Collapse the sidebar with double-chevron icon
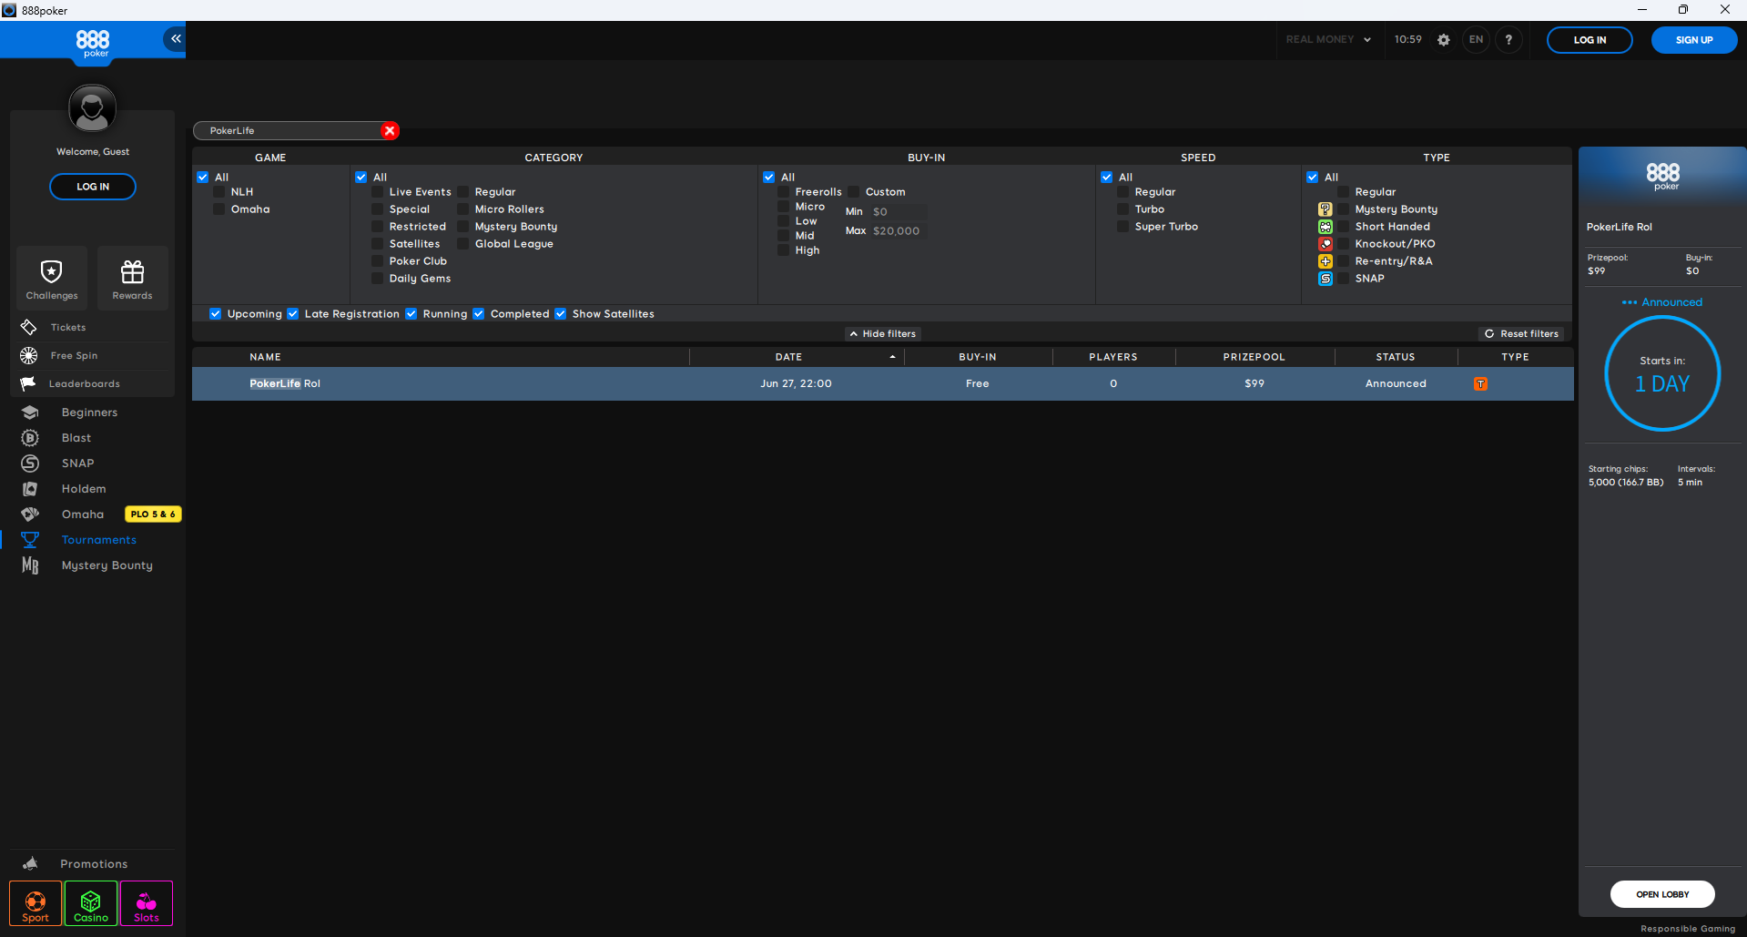This screenshot has height=937, width=1747. tap(175, 38)
